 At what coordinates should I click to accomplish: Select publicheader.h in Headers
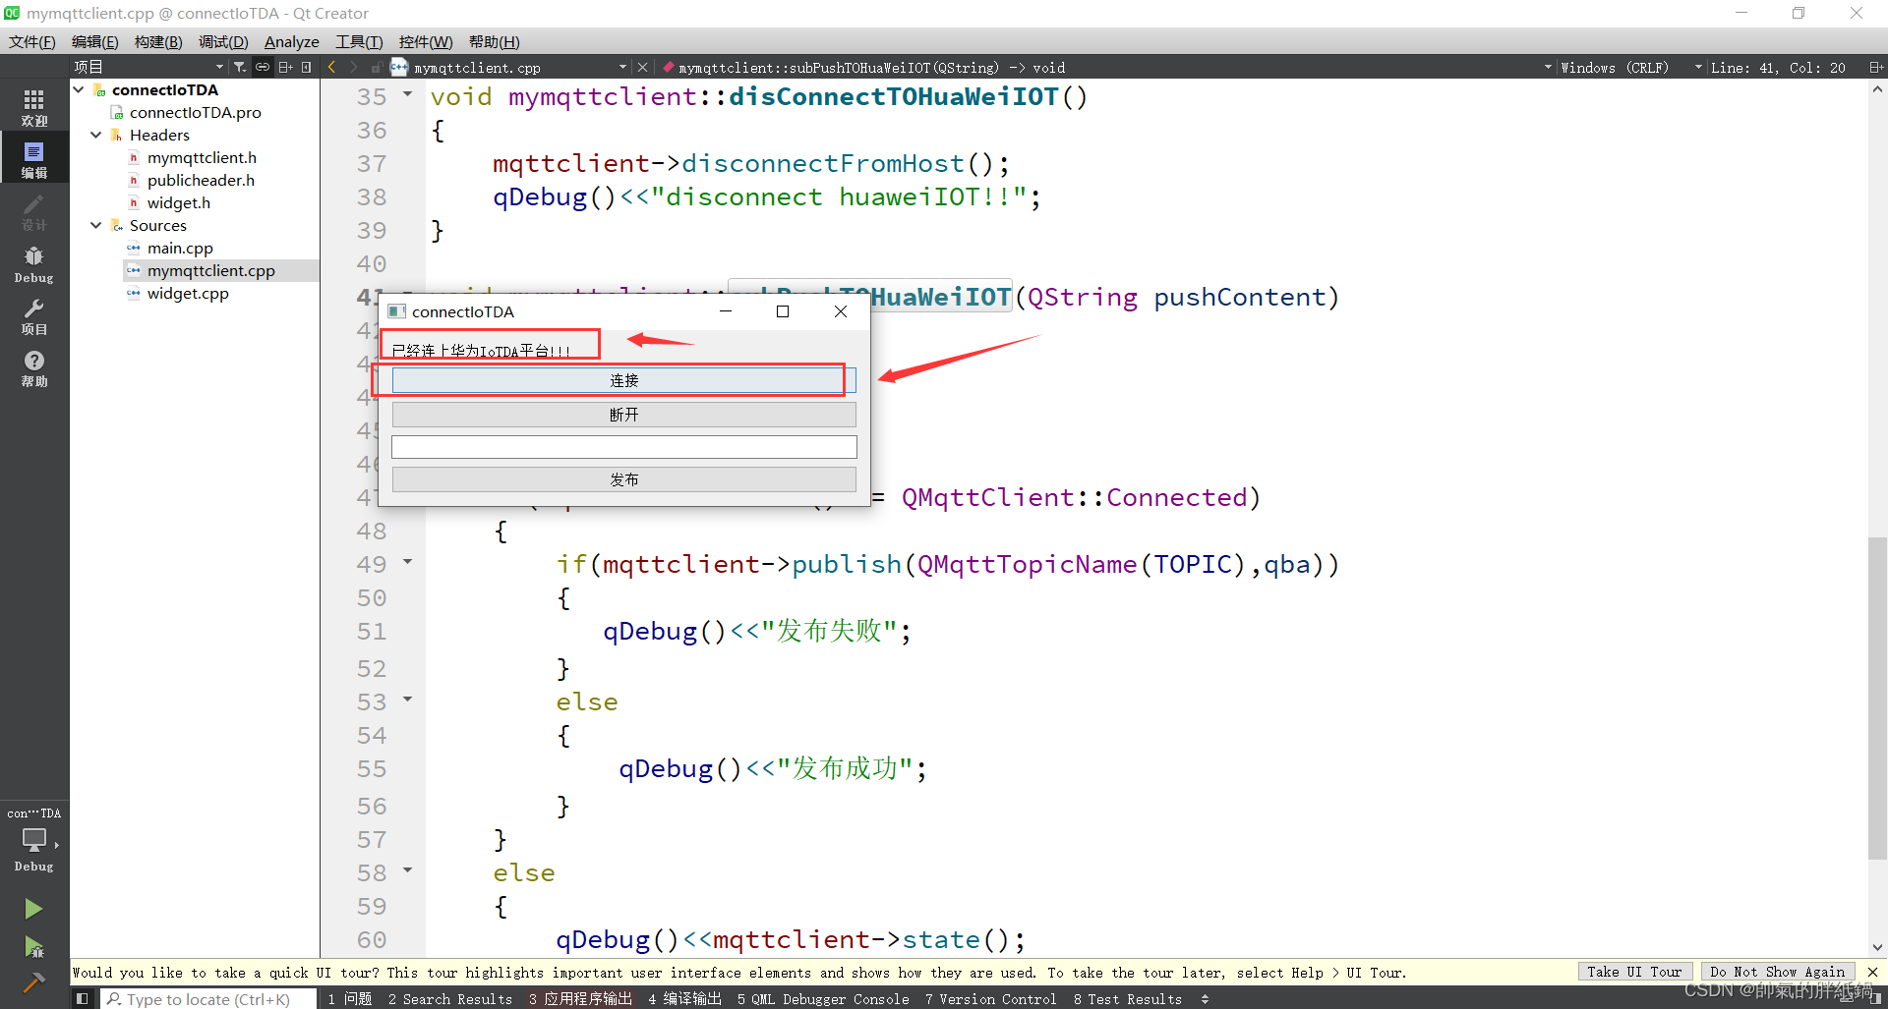tap(201, 180)
